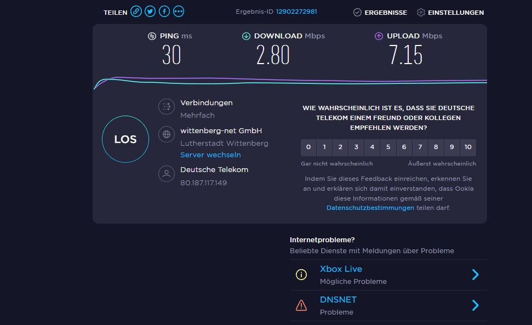Click the DNSNET warning triangle icon

coord(301,305)
